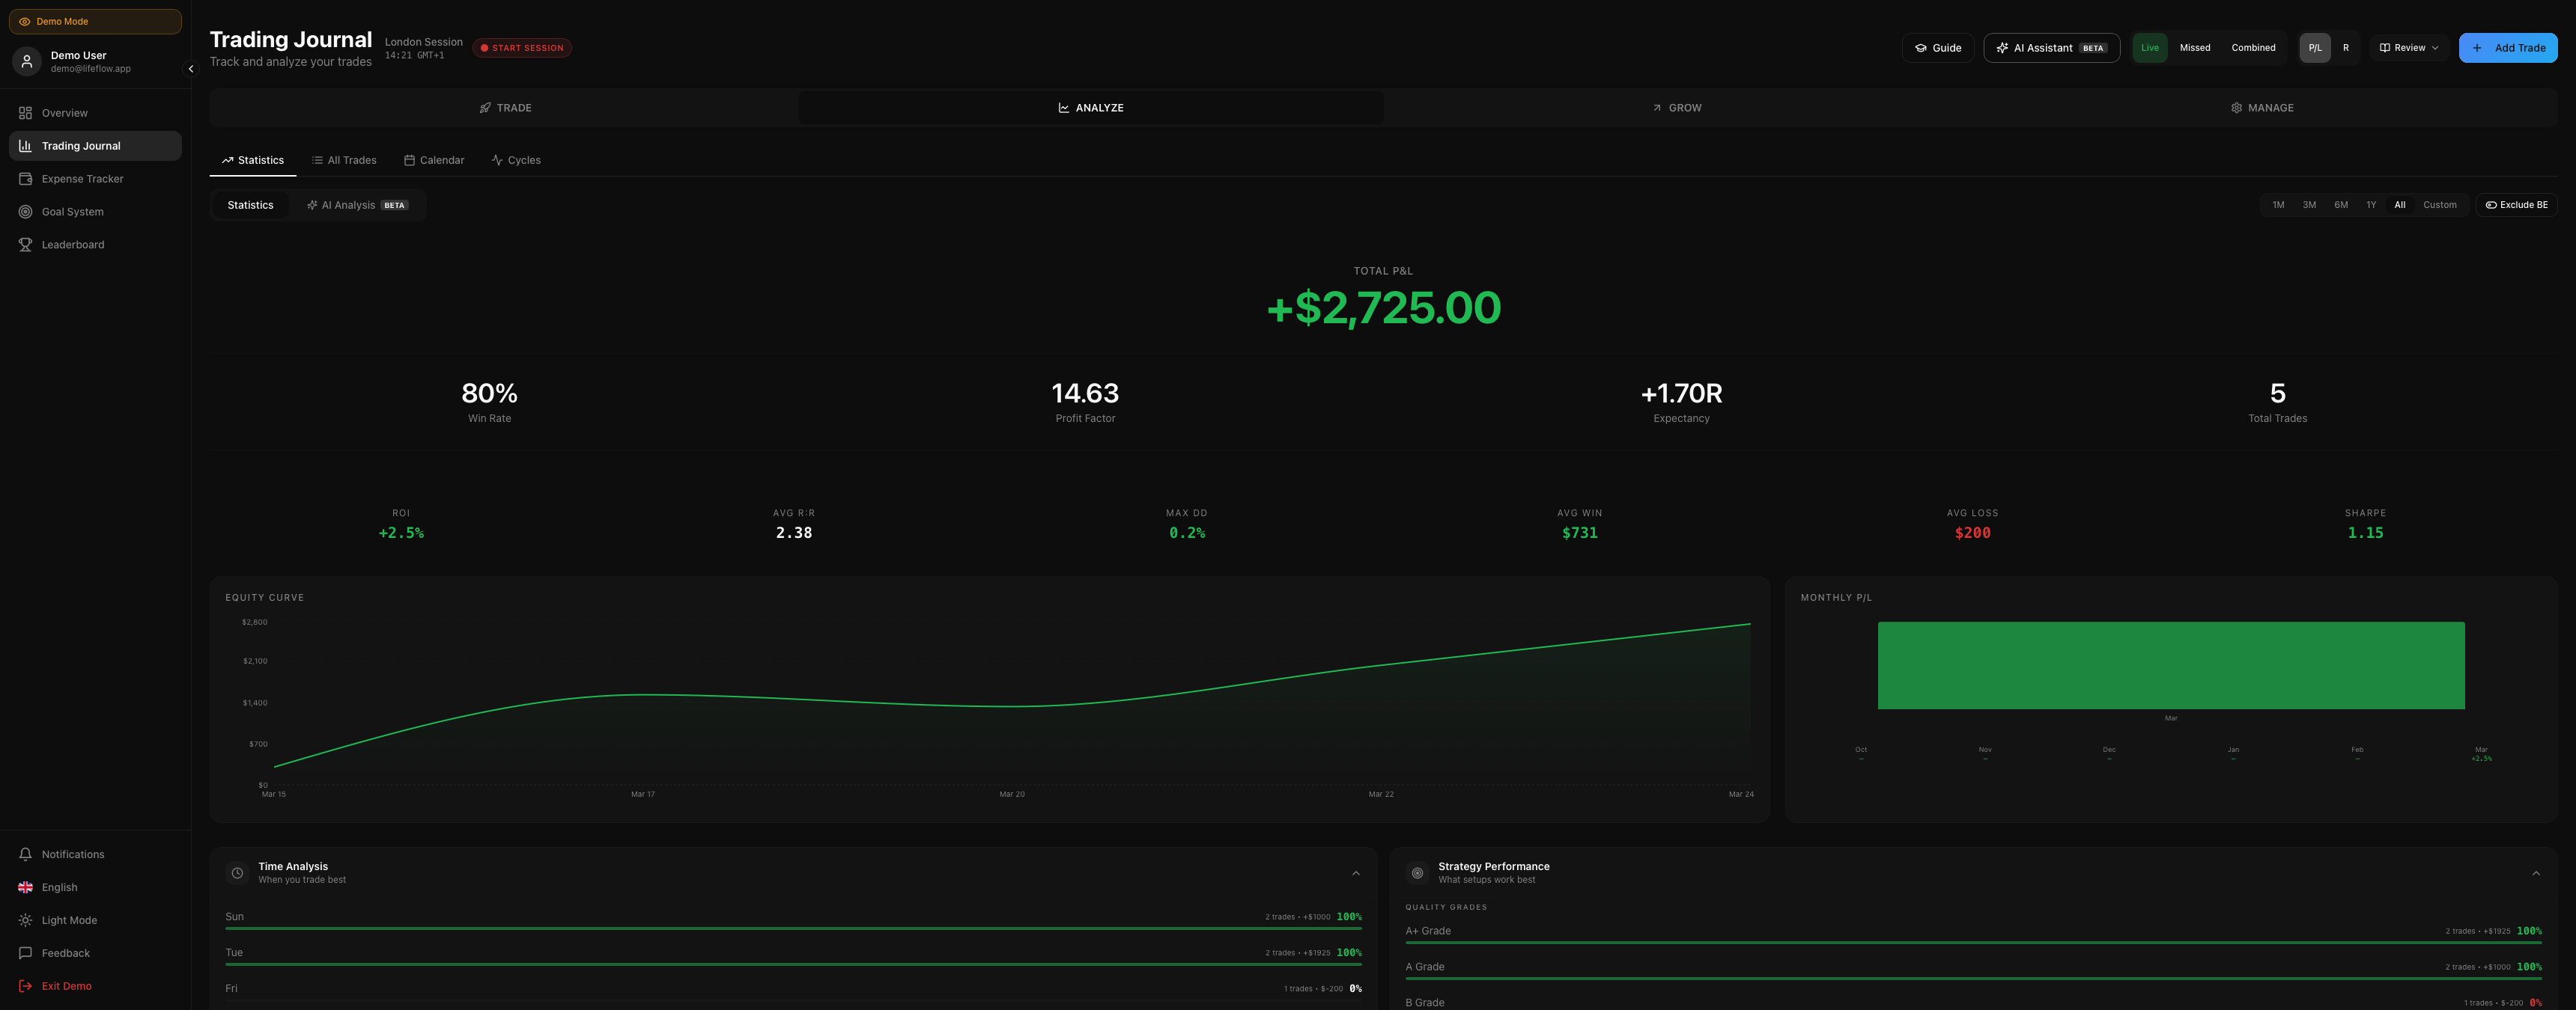This screenshot has height=1010, width=2576.
Task: Open Goal System target icon
Action: pos(25,212)
